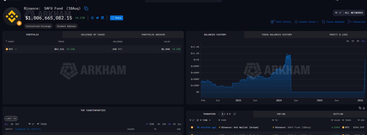Screen dimensions: 367x135
Task: Open the LAST 7d period selector
Action: pyautogui.click(x=11, y=119)
